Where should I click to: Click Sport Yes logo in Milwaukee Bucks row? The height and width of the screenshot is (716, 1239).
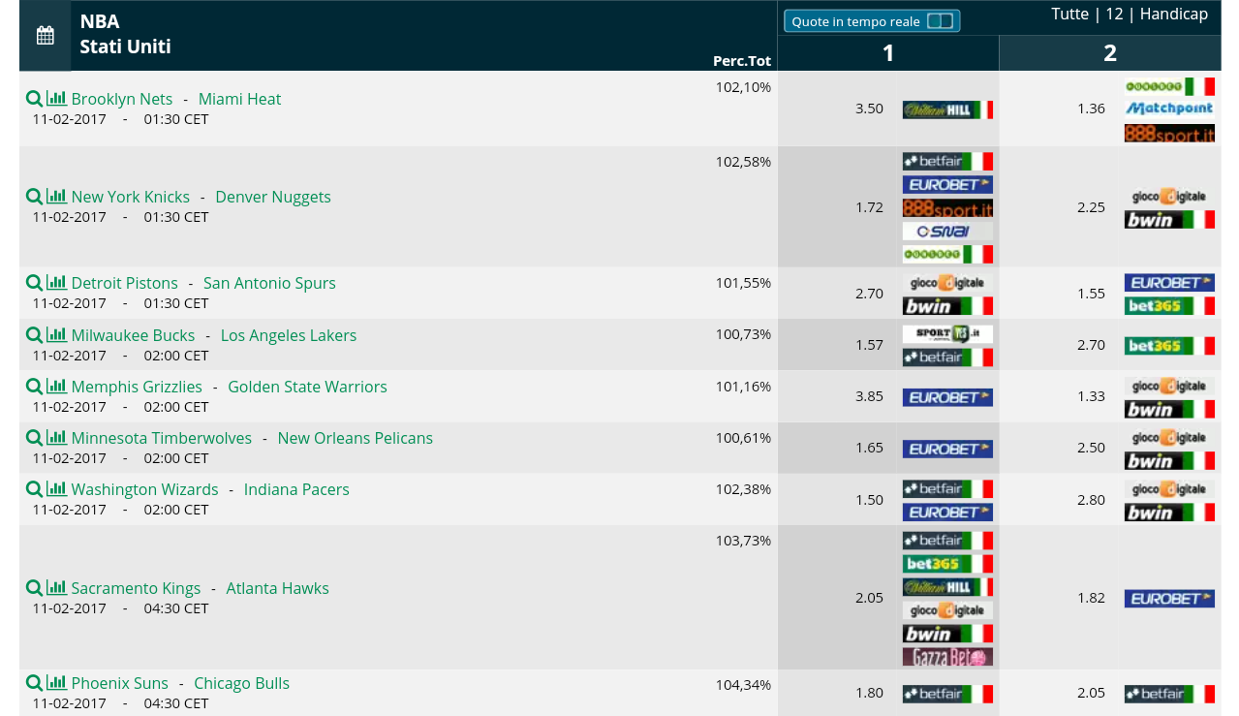point(947,333)
